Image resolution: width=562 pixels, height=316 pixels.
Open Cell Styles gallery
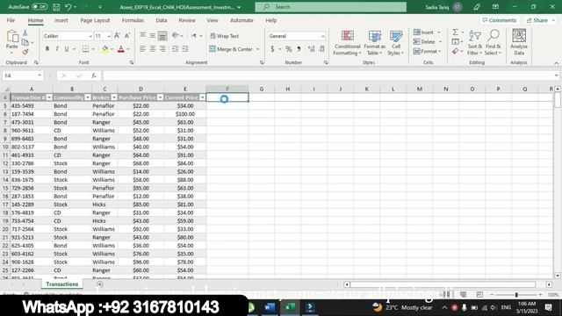pos(396,43)
